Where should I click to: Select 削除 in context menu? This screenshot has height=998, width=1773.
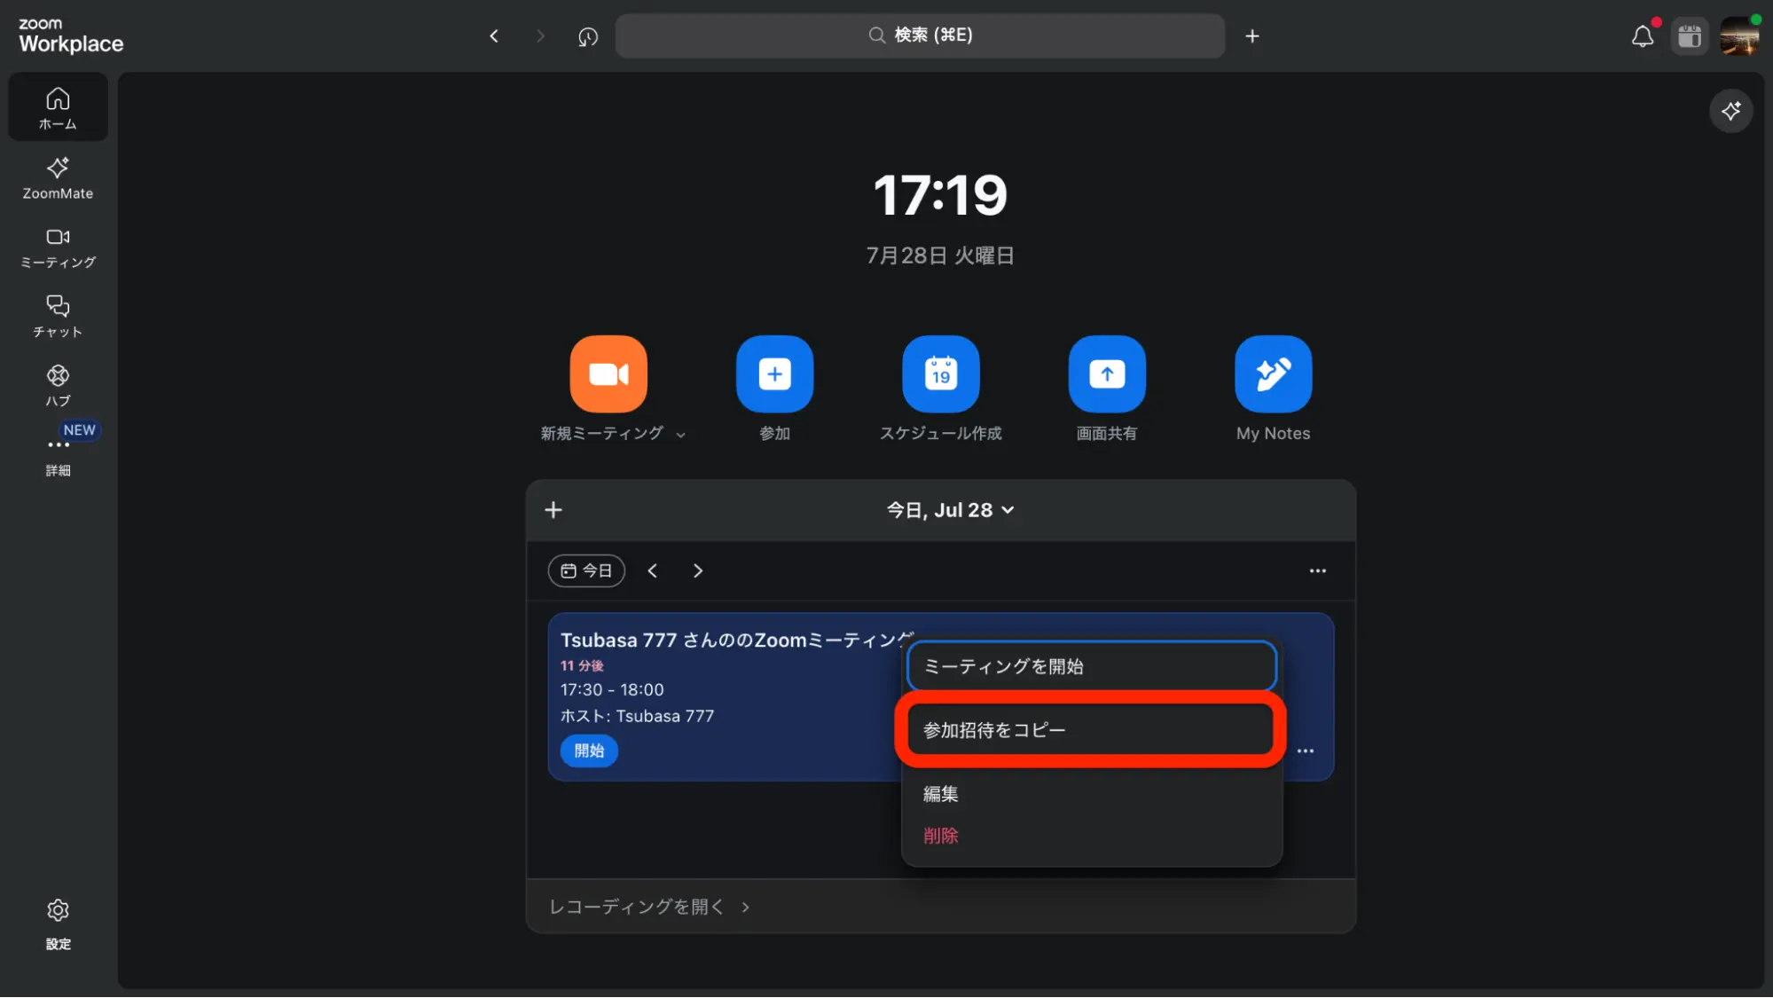tap(1091, 836)
